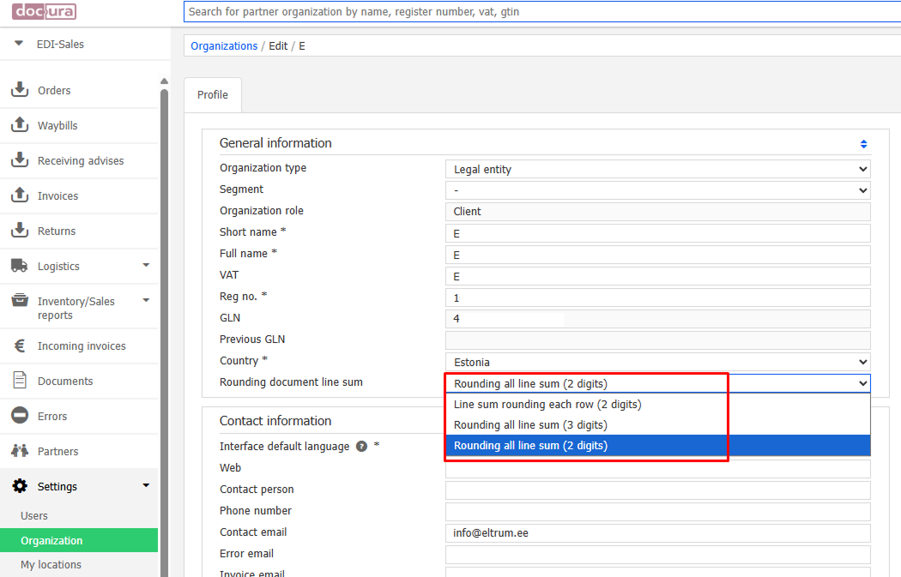Open the Organizations breadcrumb link
901x577 pixels.
pos(224,46)
